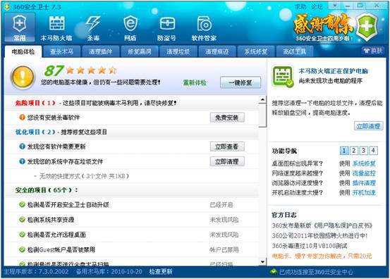Click the blue info icon beside 发现您有软件需要更新
390x279 pixels.
[22, 147]
